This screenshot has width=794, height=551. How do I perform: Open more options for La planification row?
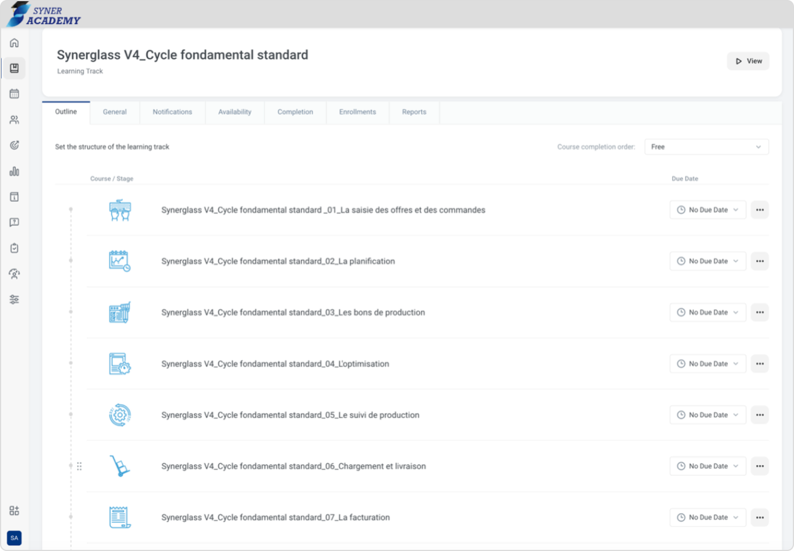[759, 261]
